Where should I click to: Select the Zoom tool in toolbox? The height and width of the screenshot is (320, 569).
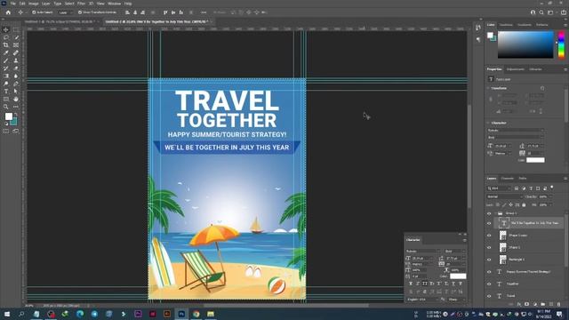point(6,107)
